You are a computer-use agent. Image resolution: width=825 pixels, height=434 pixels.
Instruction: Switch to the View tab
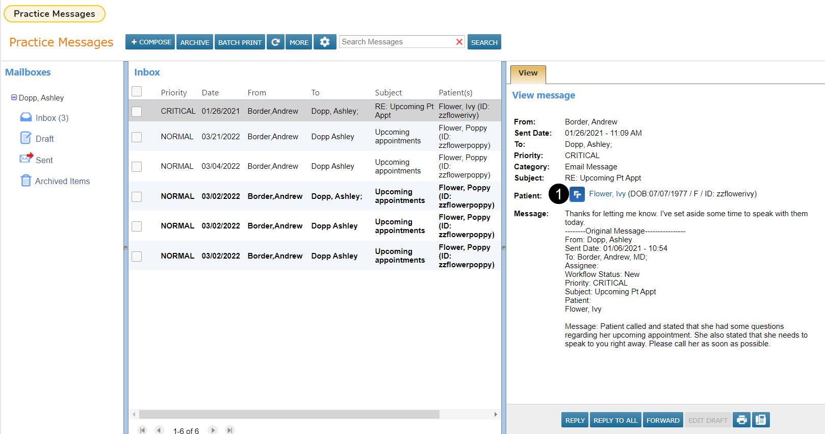528,73
